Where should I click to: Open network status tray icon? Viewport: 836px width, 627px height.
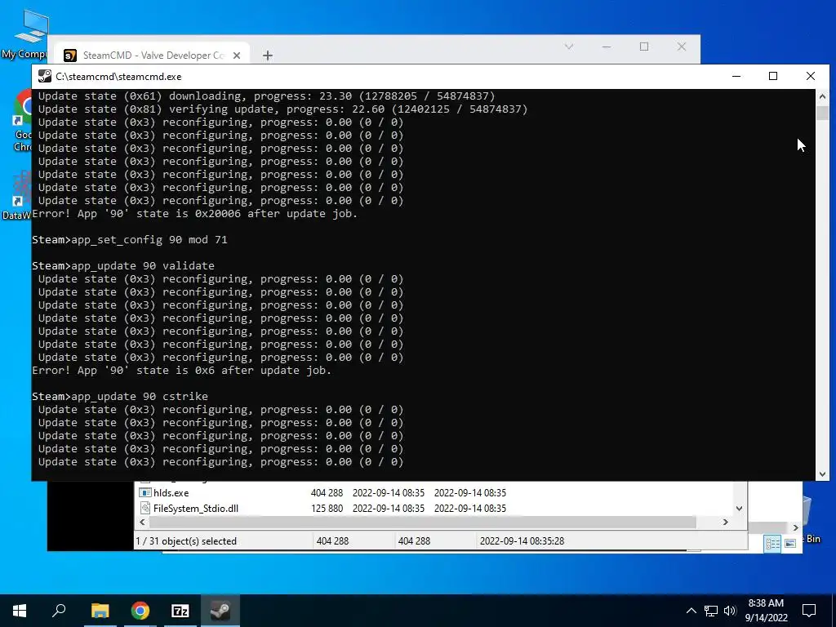pos(711,611)
